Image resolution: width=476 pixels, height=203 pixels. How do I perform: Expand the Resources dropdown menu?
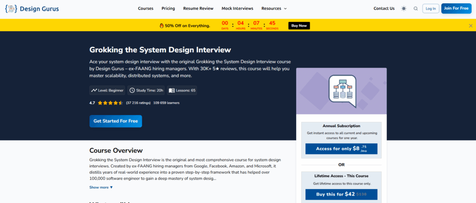click(274, 8)
